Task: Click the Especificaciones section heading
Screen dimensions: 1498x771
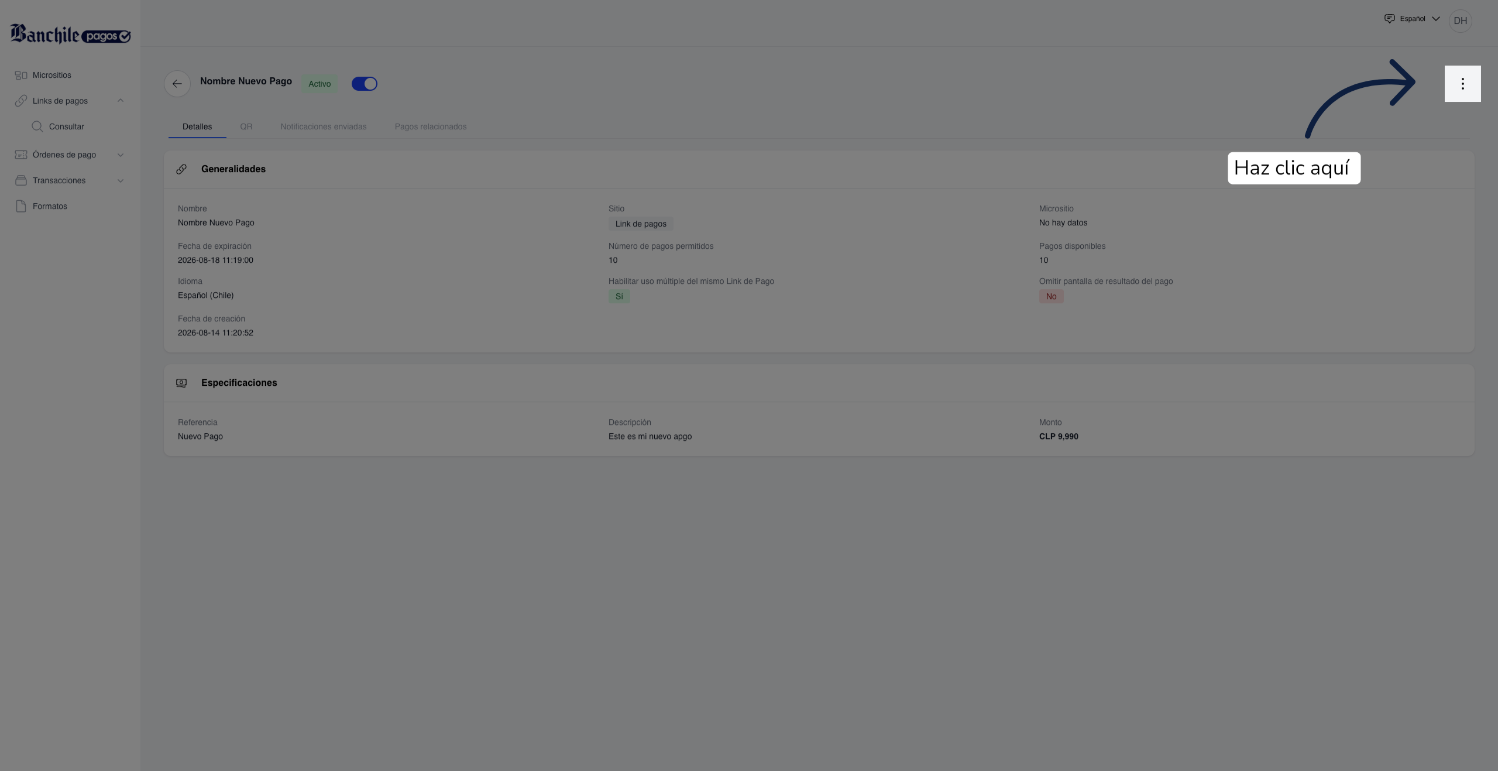Action: [239, 383]
